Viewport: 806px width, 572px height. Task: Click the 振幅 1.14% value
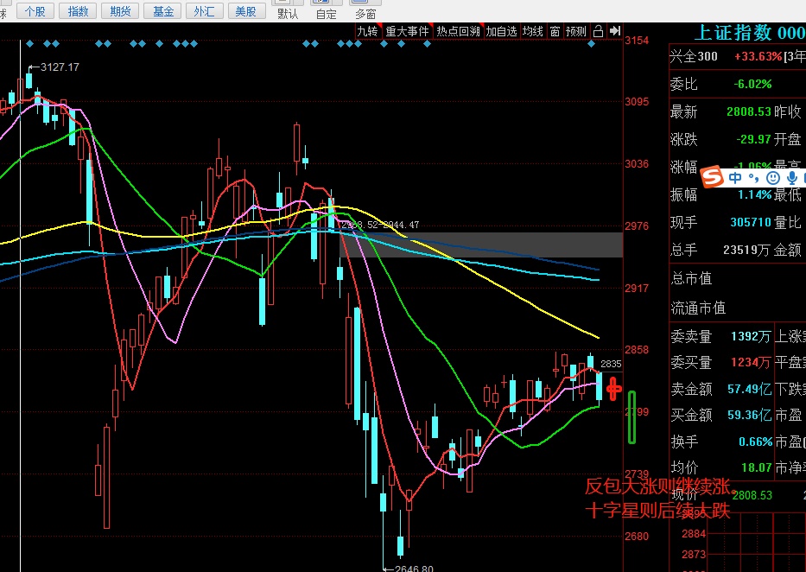[754, 194]
